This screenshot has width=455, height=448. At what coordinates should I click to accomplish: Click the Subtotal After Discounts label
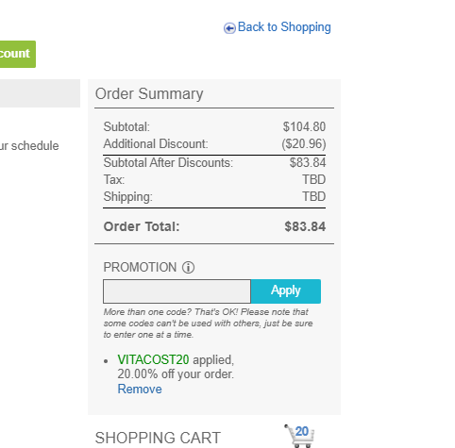click(168, 163)
